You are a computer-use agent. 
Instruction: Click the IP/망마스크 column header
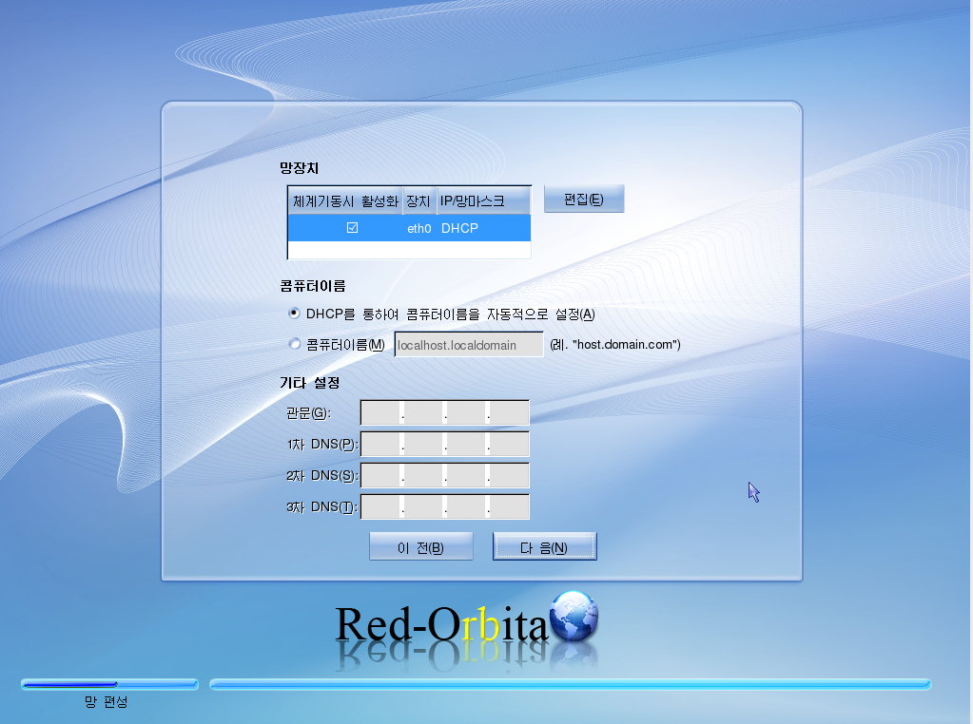[482, 200]
